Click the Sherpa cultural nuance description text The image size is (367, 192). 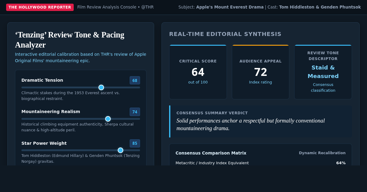point(77,127)
